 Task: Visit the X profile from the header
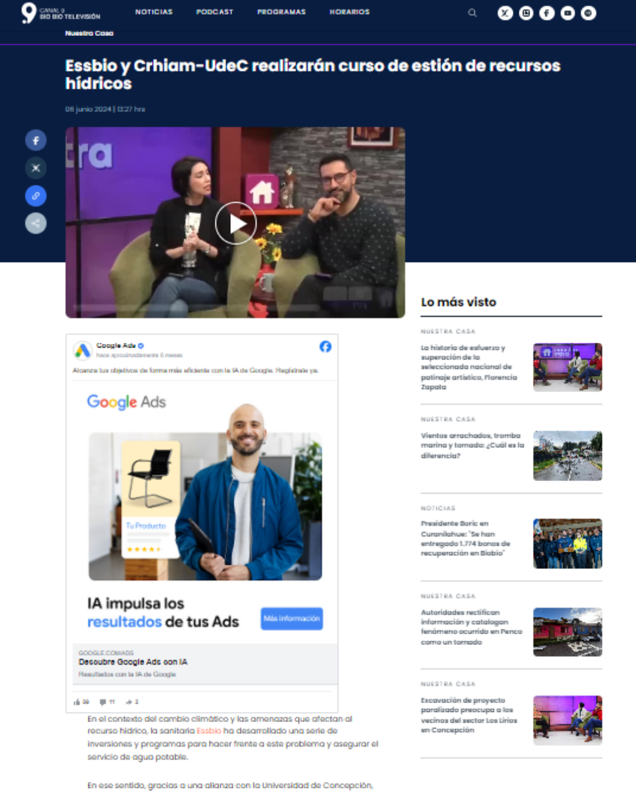click(x=505, y=13)
